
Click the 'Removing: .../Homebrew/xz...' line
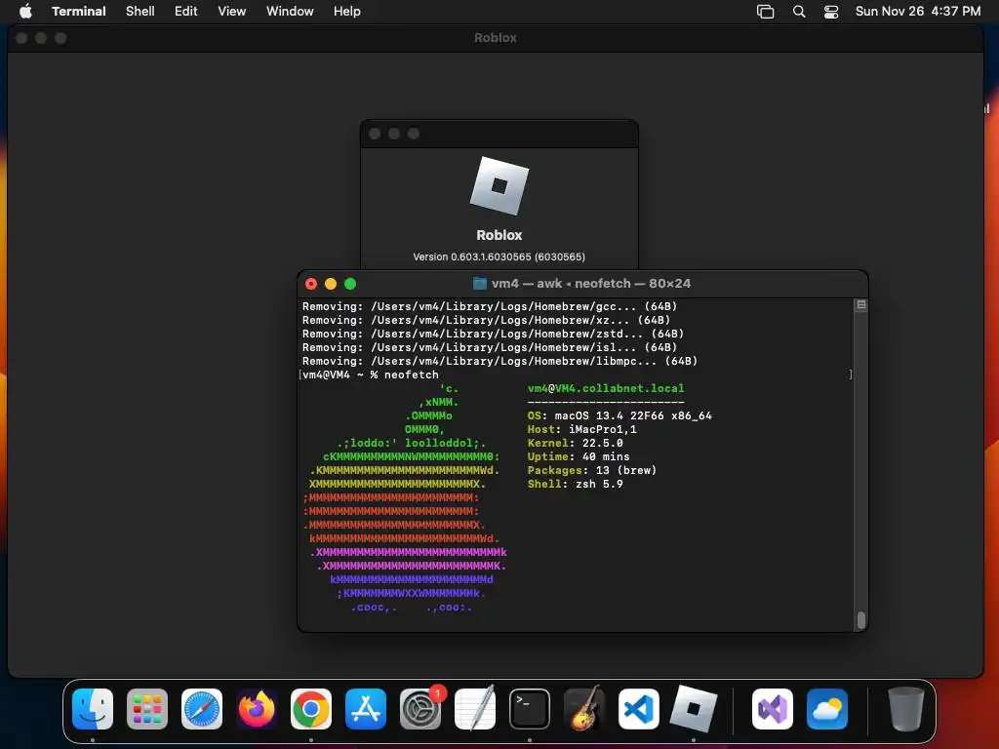tap(486, 320)
